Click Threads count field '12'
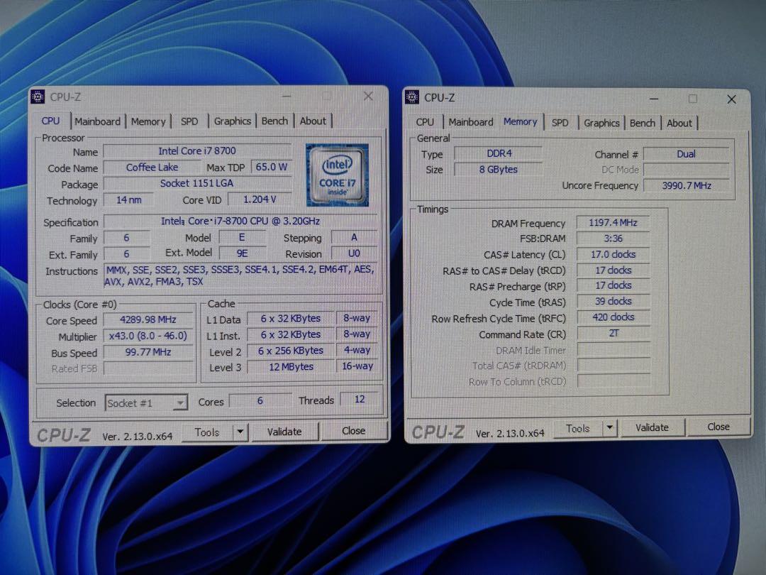This screenshot has width=766, height=575. pos(360,400)
